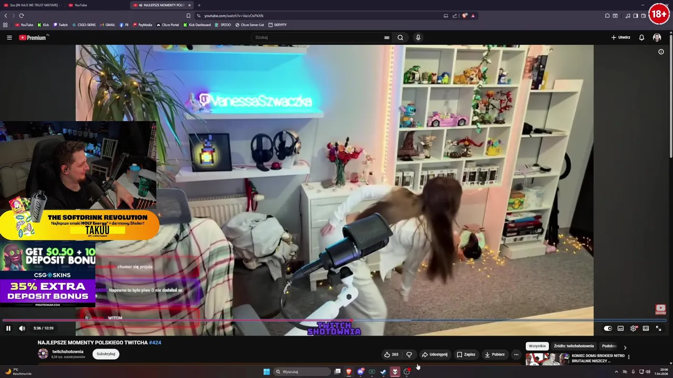Viewport: 673px width, 378px height.
Task: Go to the YouTube Premium home logo
Action: coord(33,37)
